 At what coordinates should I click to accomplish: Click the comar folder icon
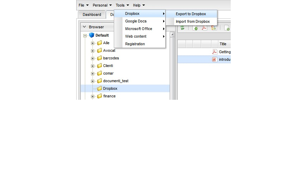click(x=99, y=73)
